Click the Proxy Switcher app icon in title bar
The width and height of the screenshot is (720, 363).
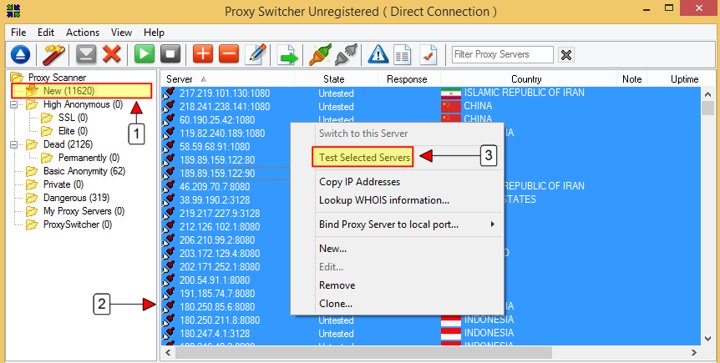coord(13,10)
